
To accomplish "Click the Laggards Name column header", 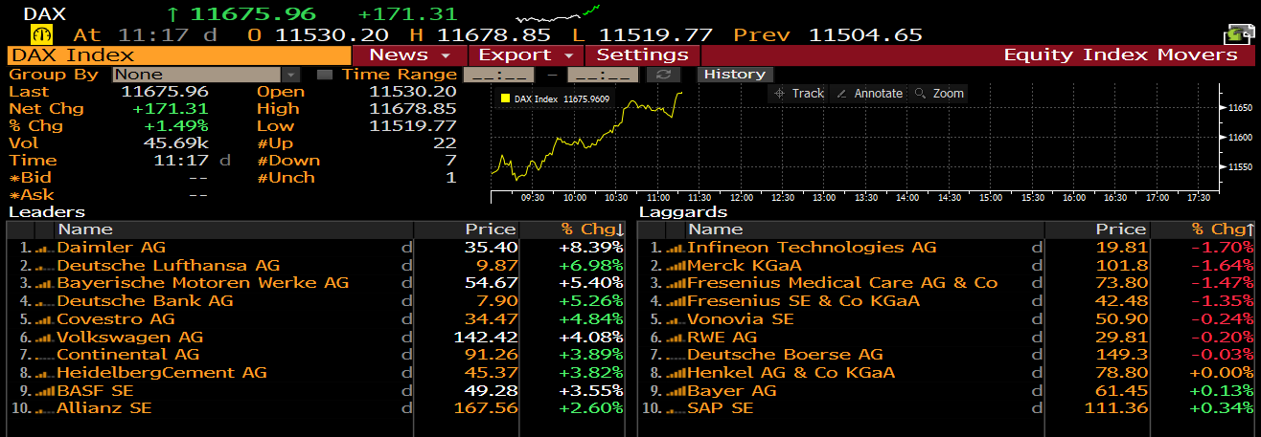I will (x=715, y=229).
